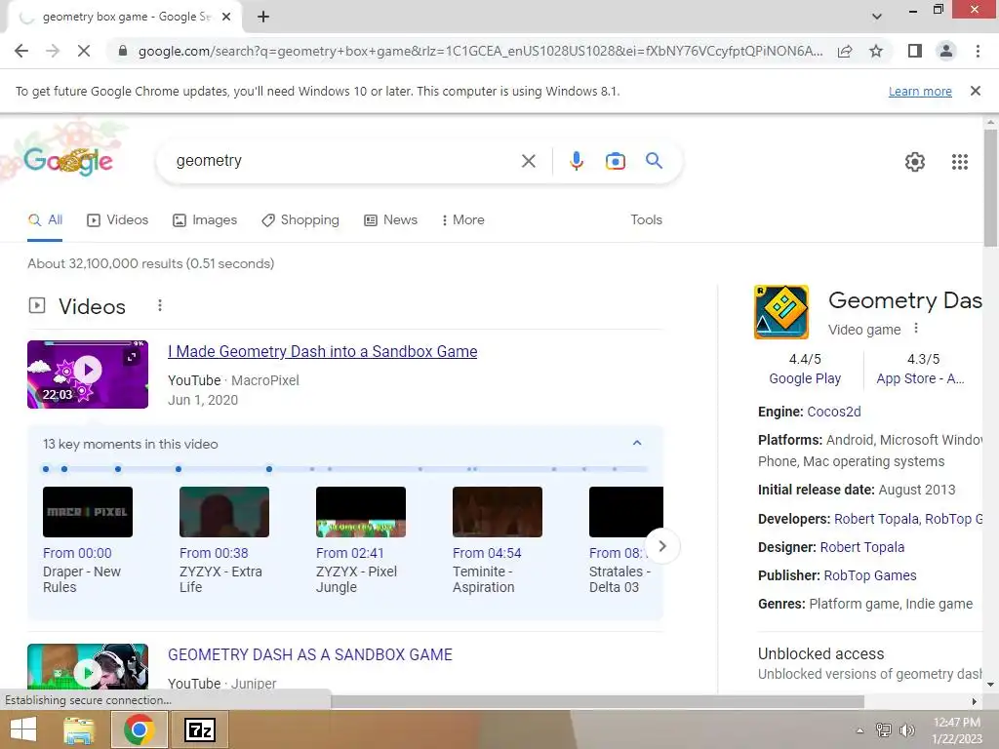Image resolution: width=999 pixels, height=749 pixels.
Task: Clear the search box text
Action: 528,161
